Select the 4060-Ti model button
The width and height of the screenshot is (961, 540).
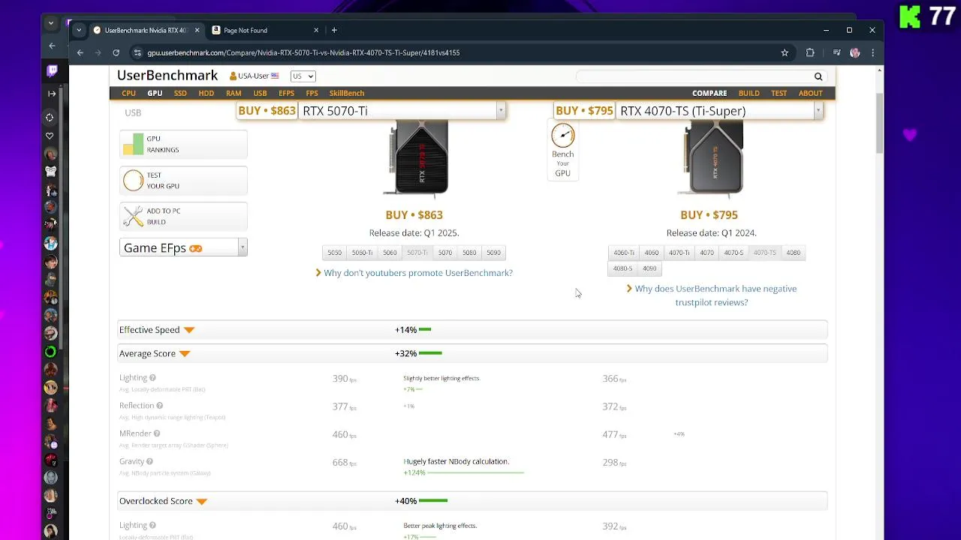624,253
